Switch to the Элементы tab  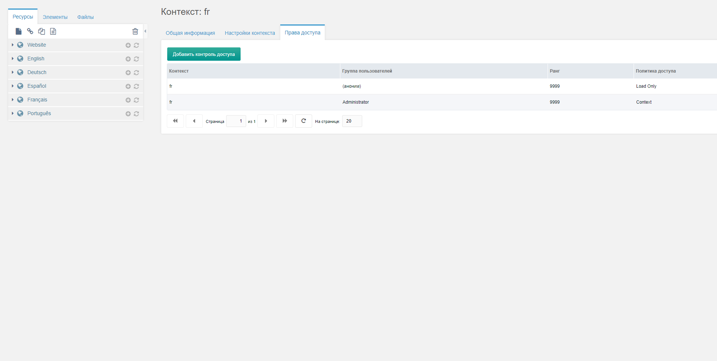[55, 17]
